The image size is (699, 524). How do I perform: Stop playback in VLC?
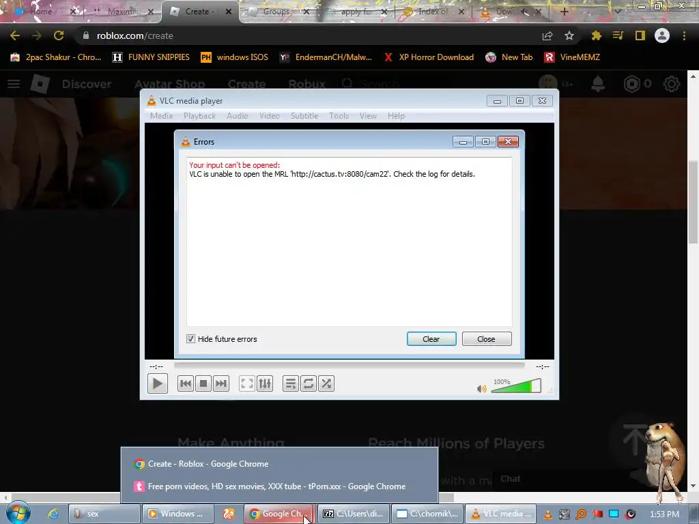coord(203,383)
